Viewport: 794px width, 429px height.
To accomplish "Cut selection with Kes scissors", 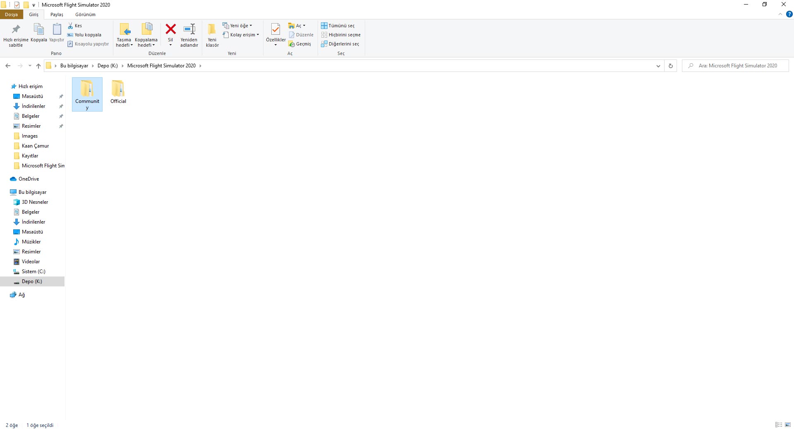I will [x=75, y=26].
